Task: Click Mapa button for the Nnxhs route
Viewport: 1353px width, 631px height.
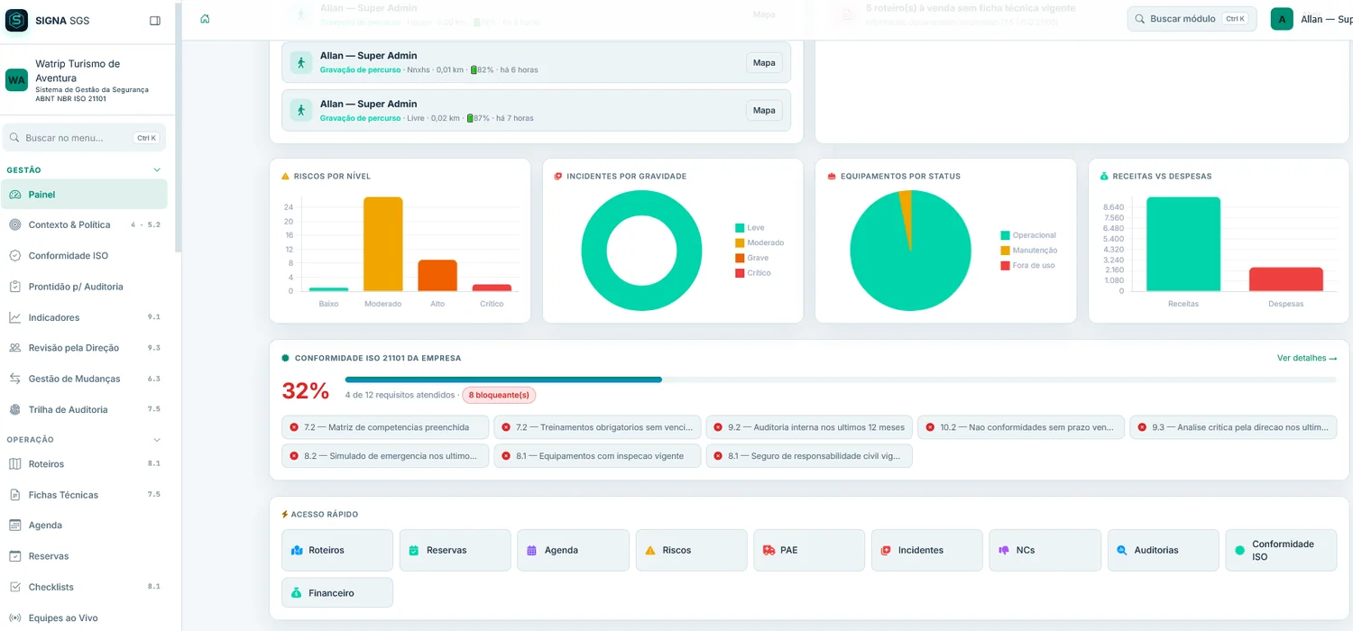Action: 764,62
